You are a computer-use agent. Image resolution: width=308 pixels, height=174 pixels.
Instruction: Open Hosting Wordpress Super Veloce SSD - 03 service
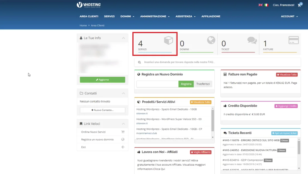click(x=169, y=119)
